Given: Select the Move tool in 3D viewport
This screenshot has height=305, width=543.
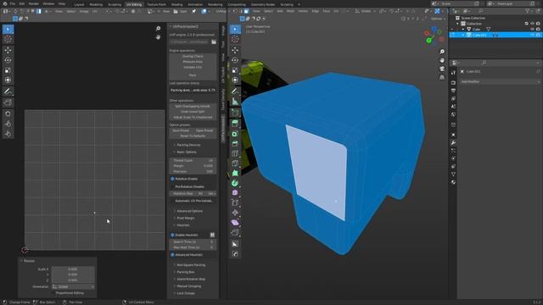Looking at the screenshot, I should [235, 50].
